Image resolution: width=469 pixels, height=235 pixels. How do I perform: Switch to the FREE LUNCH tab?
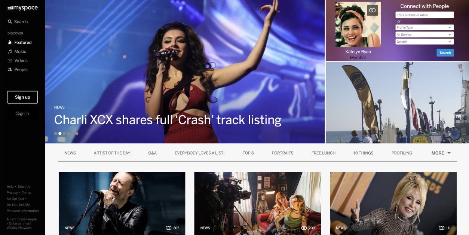point(324,153)
